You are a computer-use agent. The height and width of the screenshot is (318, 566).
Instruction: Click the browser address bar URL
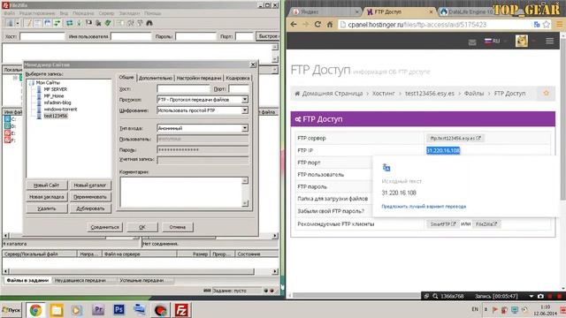pos(417,25)
